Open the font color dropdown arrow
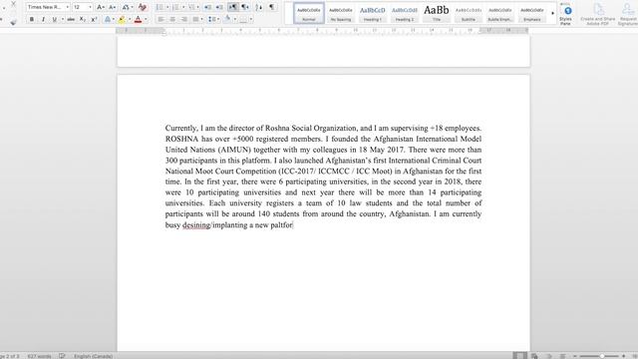This screenshot has height=359, width=638. [146, 20]
